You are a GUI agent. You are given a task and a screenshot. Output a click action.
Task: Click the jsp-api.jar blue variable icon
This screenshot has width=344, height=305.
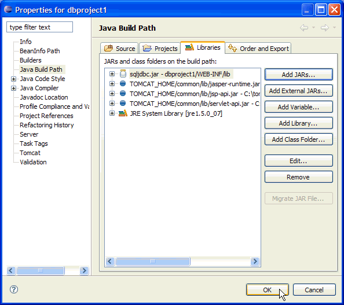(123, 93)
